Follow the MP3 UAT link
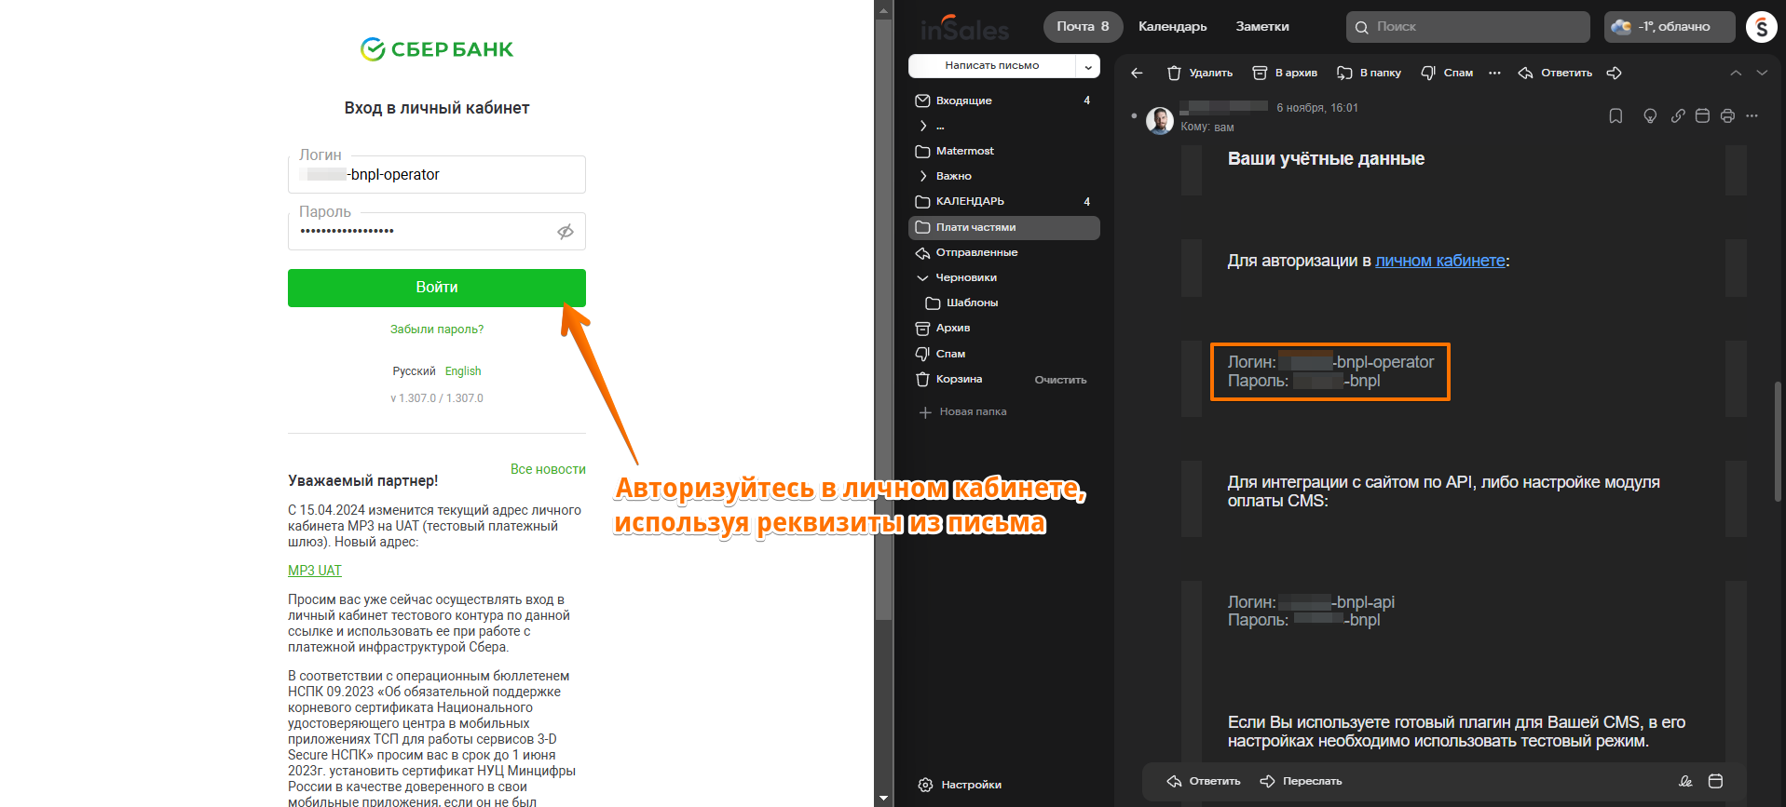The width and height of the screenshot is (1786, 807). (315, 571)
